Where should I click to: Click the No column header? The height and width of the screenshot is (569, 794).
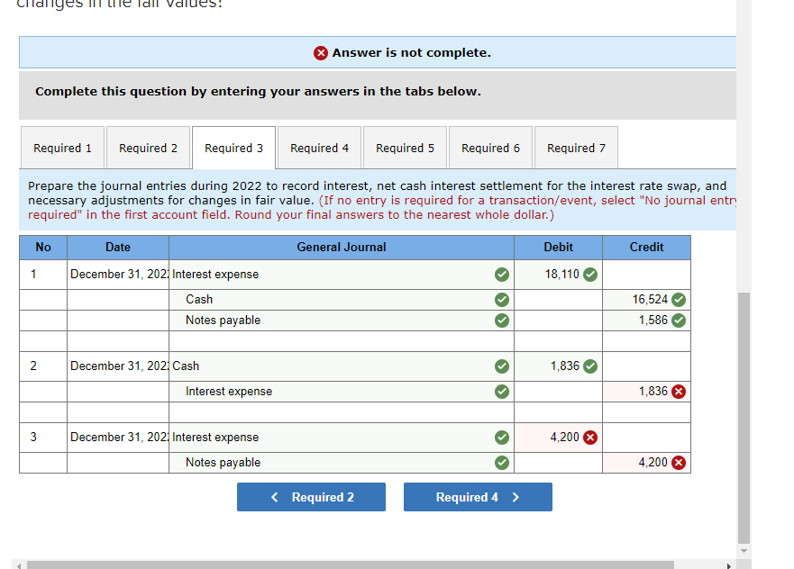43,247
